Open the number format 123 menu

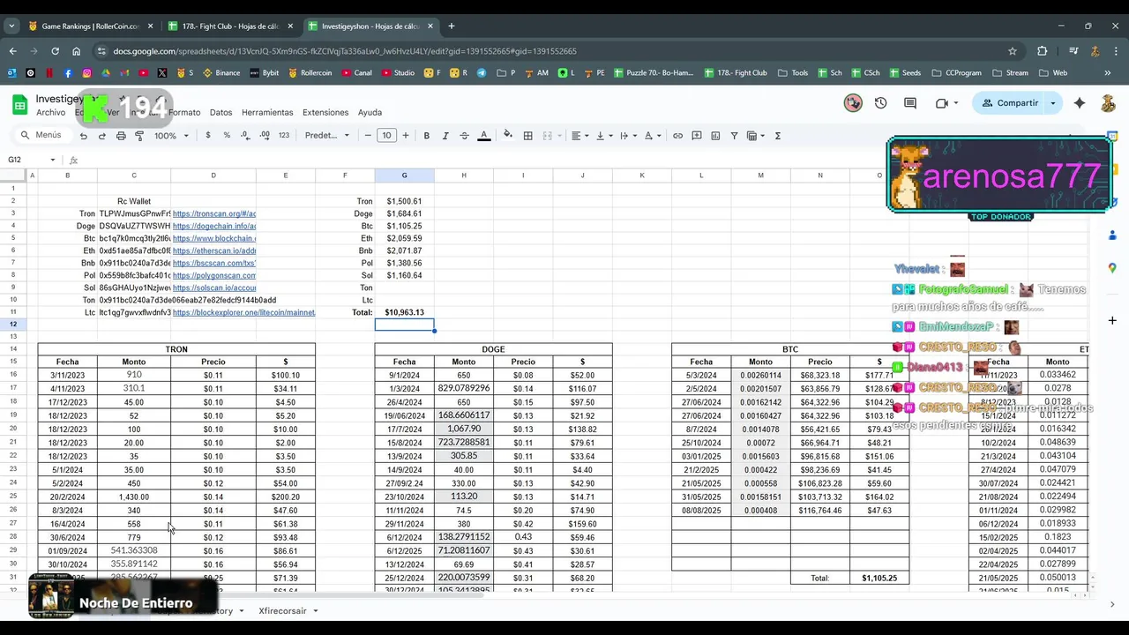click(x=283, y=136)
